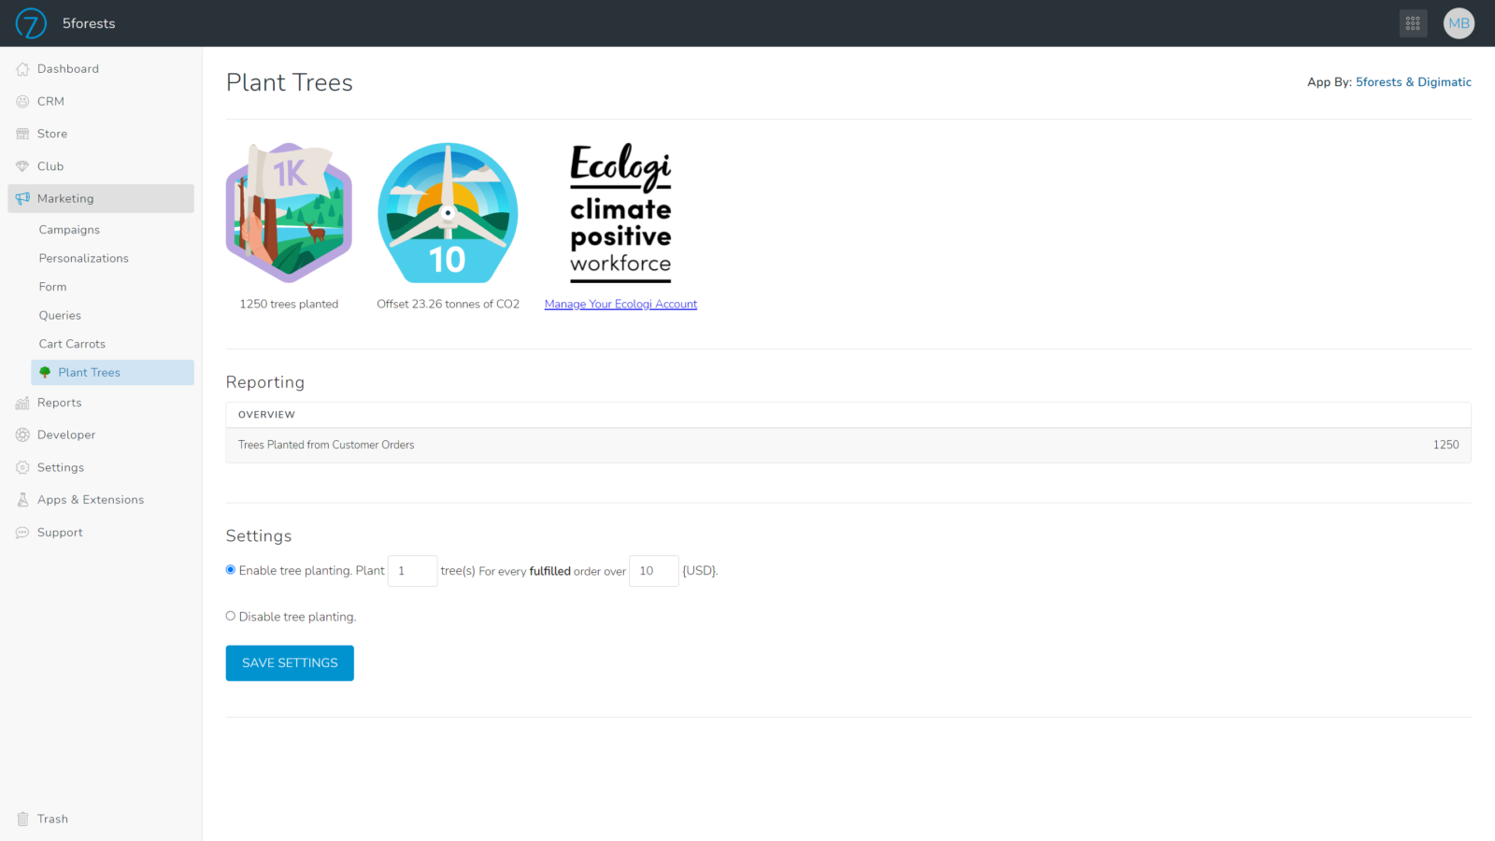The height and width of the screenshot is (841, 1495).
Task: Click the Developer sidebar icon
Action: click(x=22, y=435)
